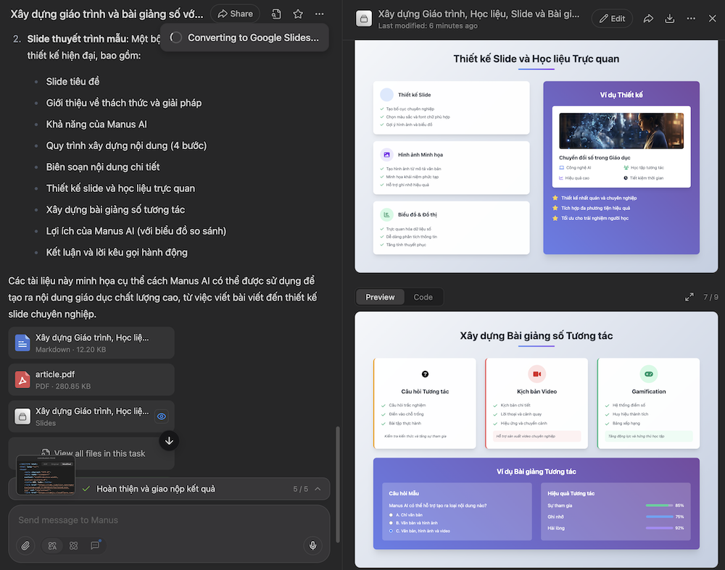725x570 pixels.
Task: Click the paperclip attach file icon
Action: (25, 545)
